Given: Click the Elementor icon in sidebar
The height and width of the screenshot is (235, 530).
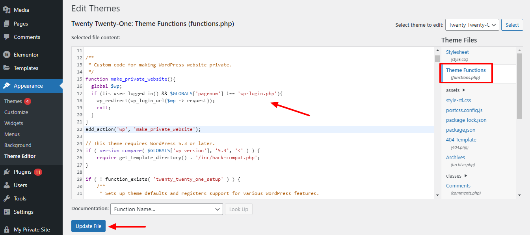Looking at the screenshot, I should click(x=7, y=55).
